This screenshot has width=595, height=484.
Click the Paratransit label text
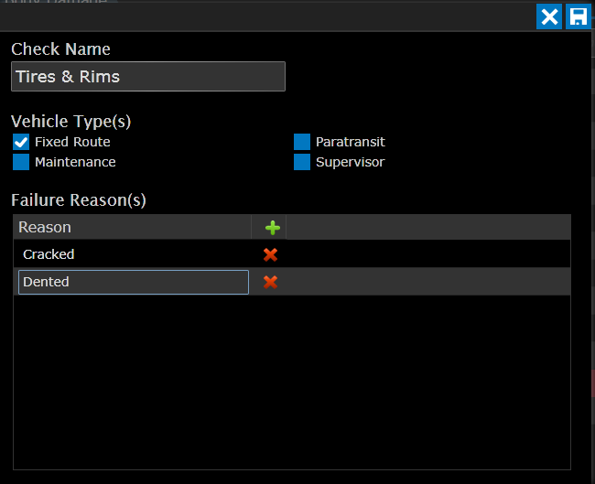(350, 142)
